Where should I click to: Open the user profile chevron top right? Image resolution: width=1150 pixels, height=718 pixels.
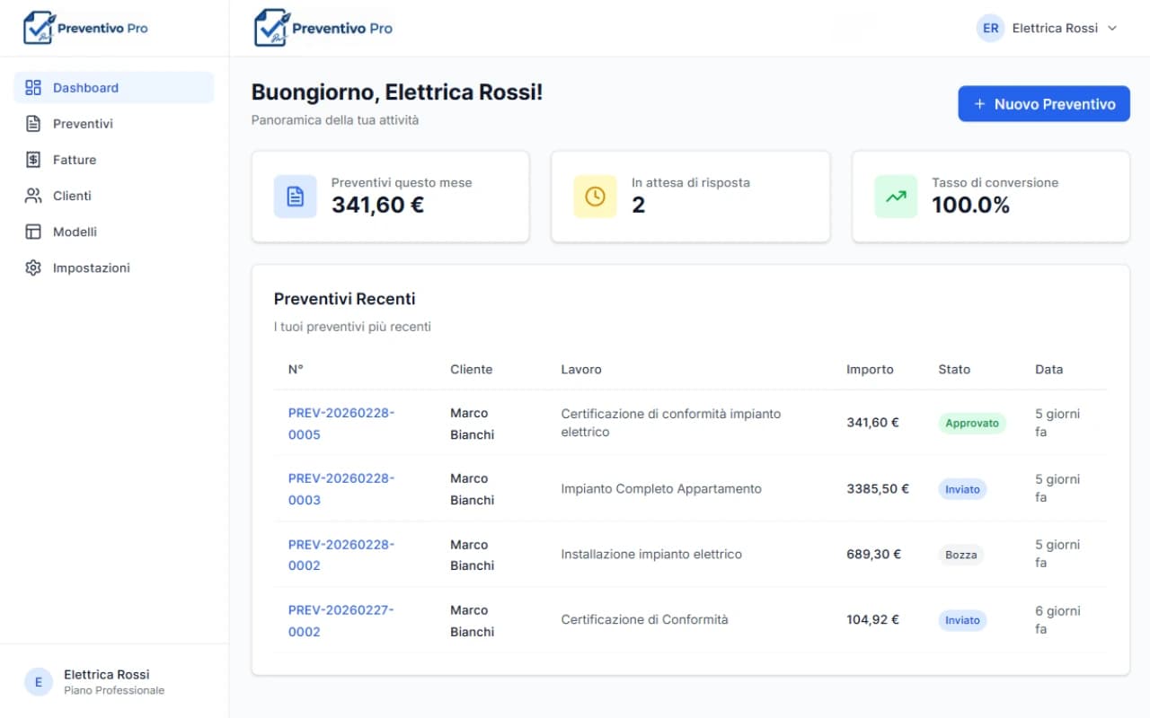pos(1112,28)
